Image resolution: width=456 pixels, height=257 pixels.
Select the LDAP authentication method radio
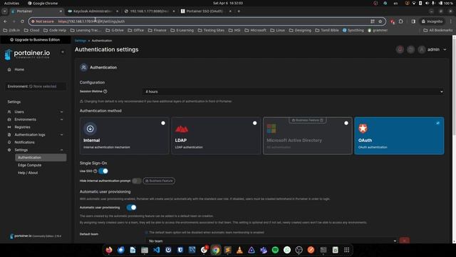(x=255, y=123)
